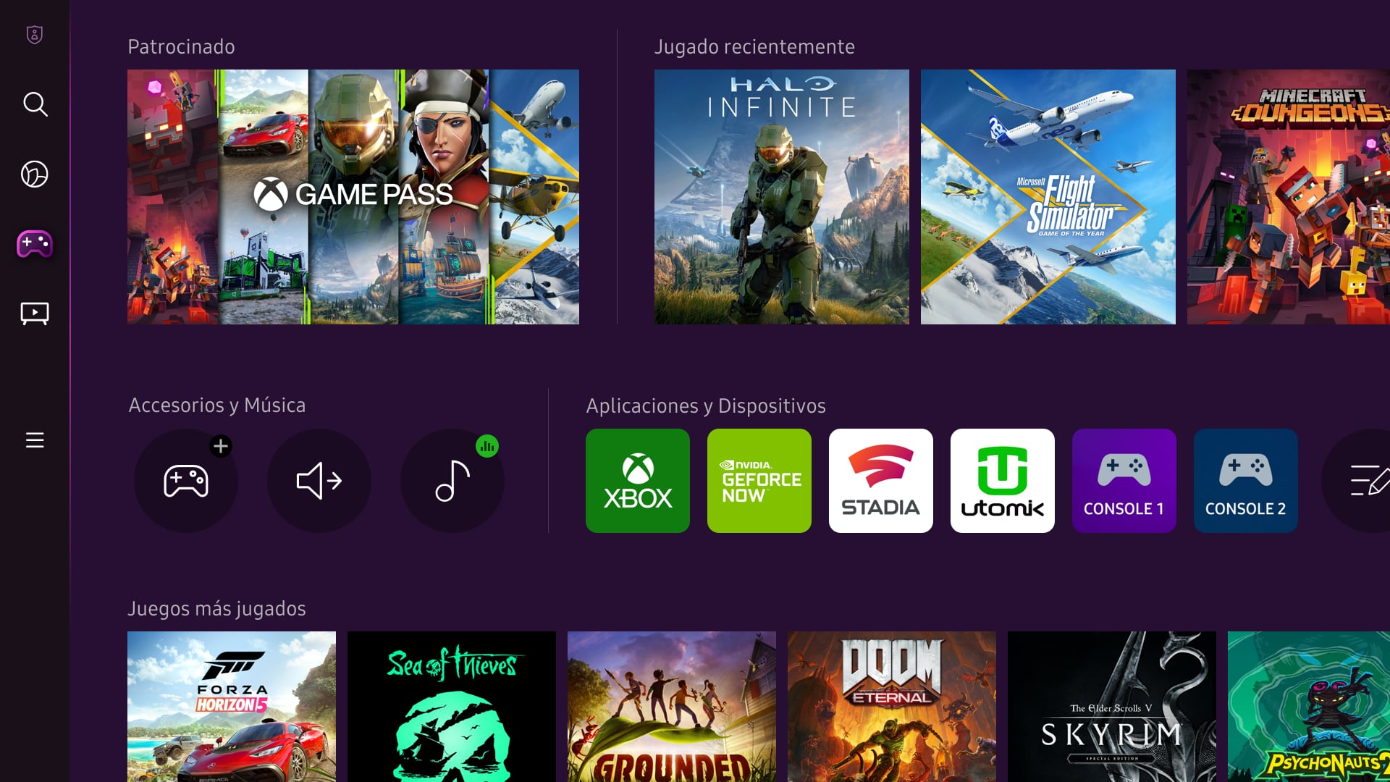Image resolution: width=1390 pixels, height=782 pixels.
Task: Select Forza Horizon 5 under most played games
Action: pos(232,706)
